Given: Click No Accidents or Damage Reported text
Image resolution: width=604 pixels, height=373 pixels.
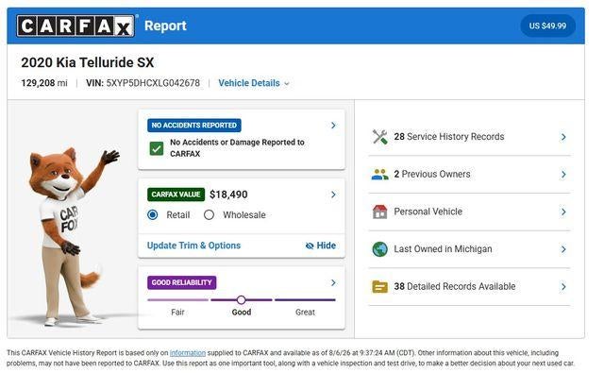Looking at the screenshot, I should 237,148.
